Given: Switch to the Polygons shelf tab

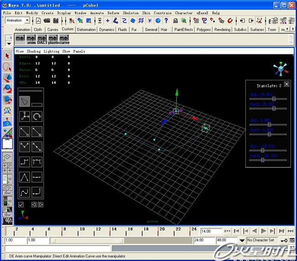Looking at the screenshot, I should click(x=204, y=30).
